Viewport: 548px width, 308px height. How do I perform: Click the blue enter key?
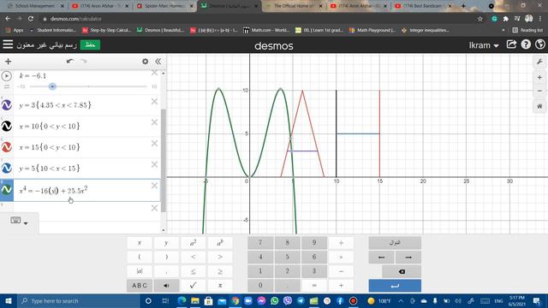(x=395, y=286)
